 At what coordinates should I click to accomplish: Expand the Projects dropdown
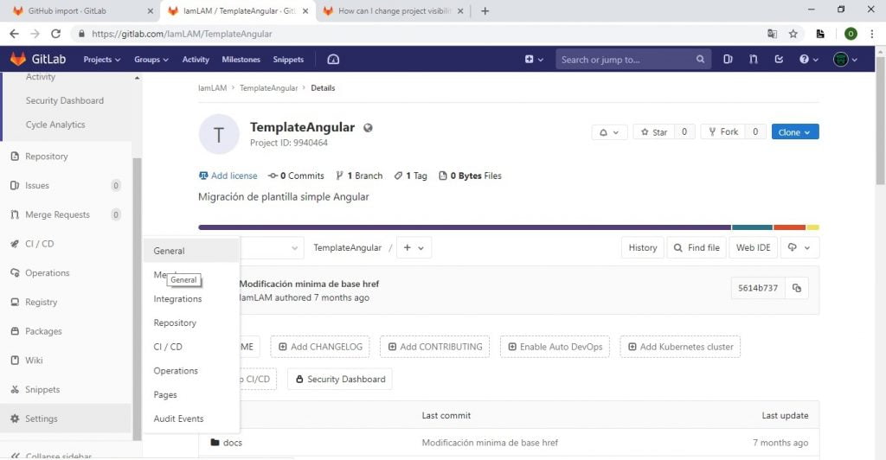(102, 60)
